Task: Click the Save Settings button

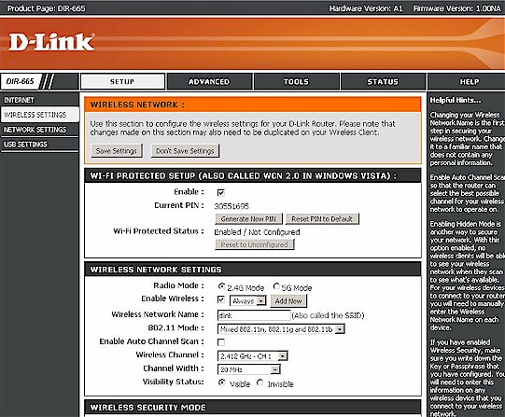Action: coord(117,151)
